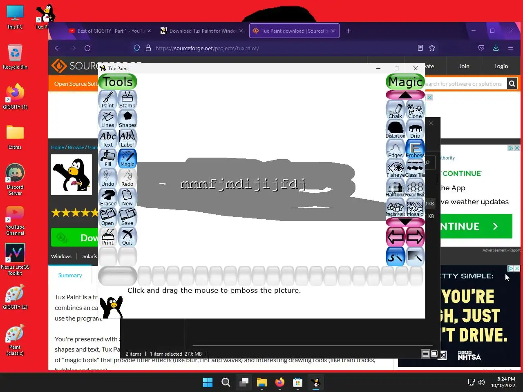This screenshot has height=392, width=523.
Task: Start a New drawing in Tux Paint
Action: (127, 198)
